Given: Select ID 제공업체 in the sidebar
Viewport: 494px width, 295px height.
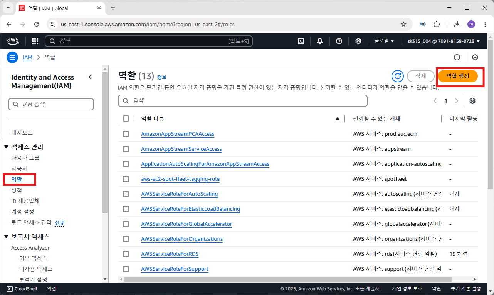Looking at the screenshot, I should click(x=25, y=201).
